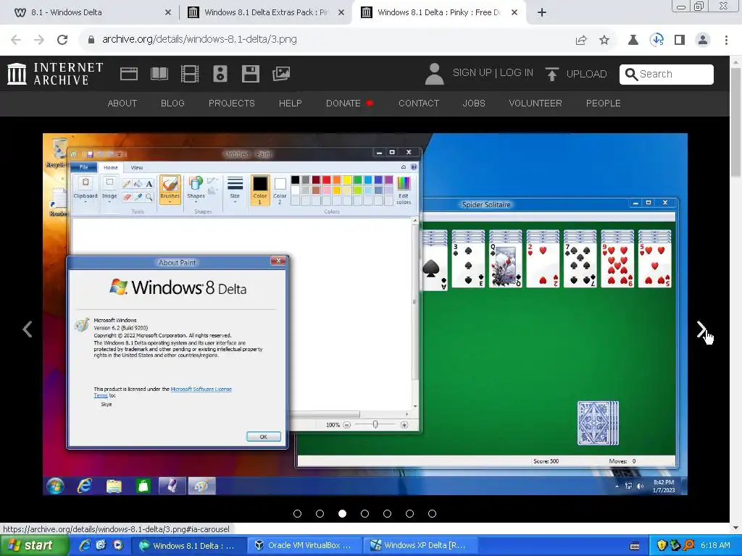Open the Images icon
742x556 pixels.
281,74
